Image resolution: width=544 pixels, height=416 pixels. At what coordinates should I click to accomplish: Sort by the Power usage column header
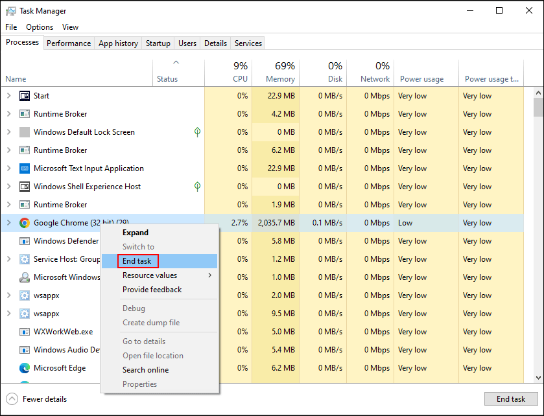click(x=427, y=73)
